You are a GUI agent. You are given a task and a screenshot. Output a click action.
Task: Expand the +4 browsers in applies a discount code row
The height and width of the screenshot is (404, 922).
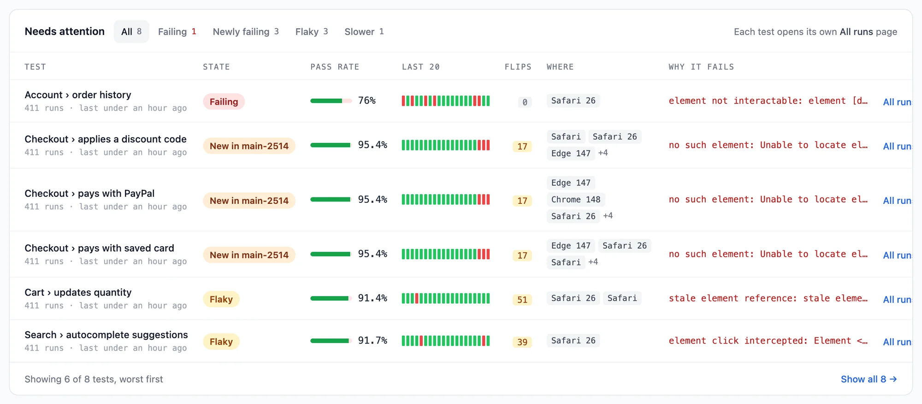pos(603,153)
